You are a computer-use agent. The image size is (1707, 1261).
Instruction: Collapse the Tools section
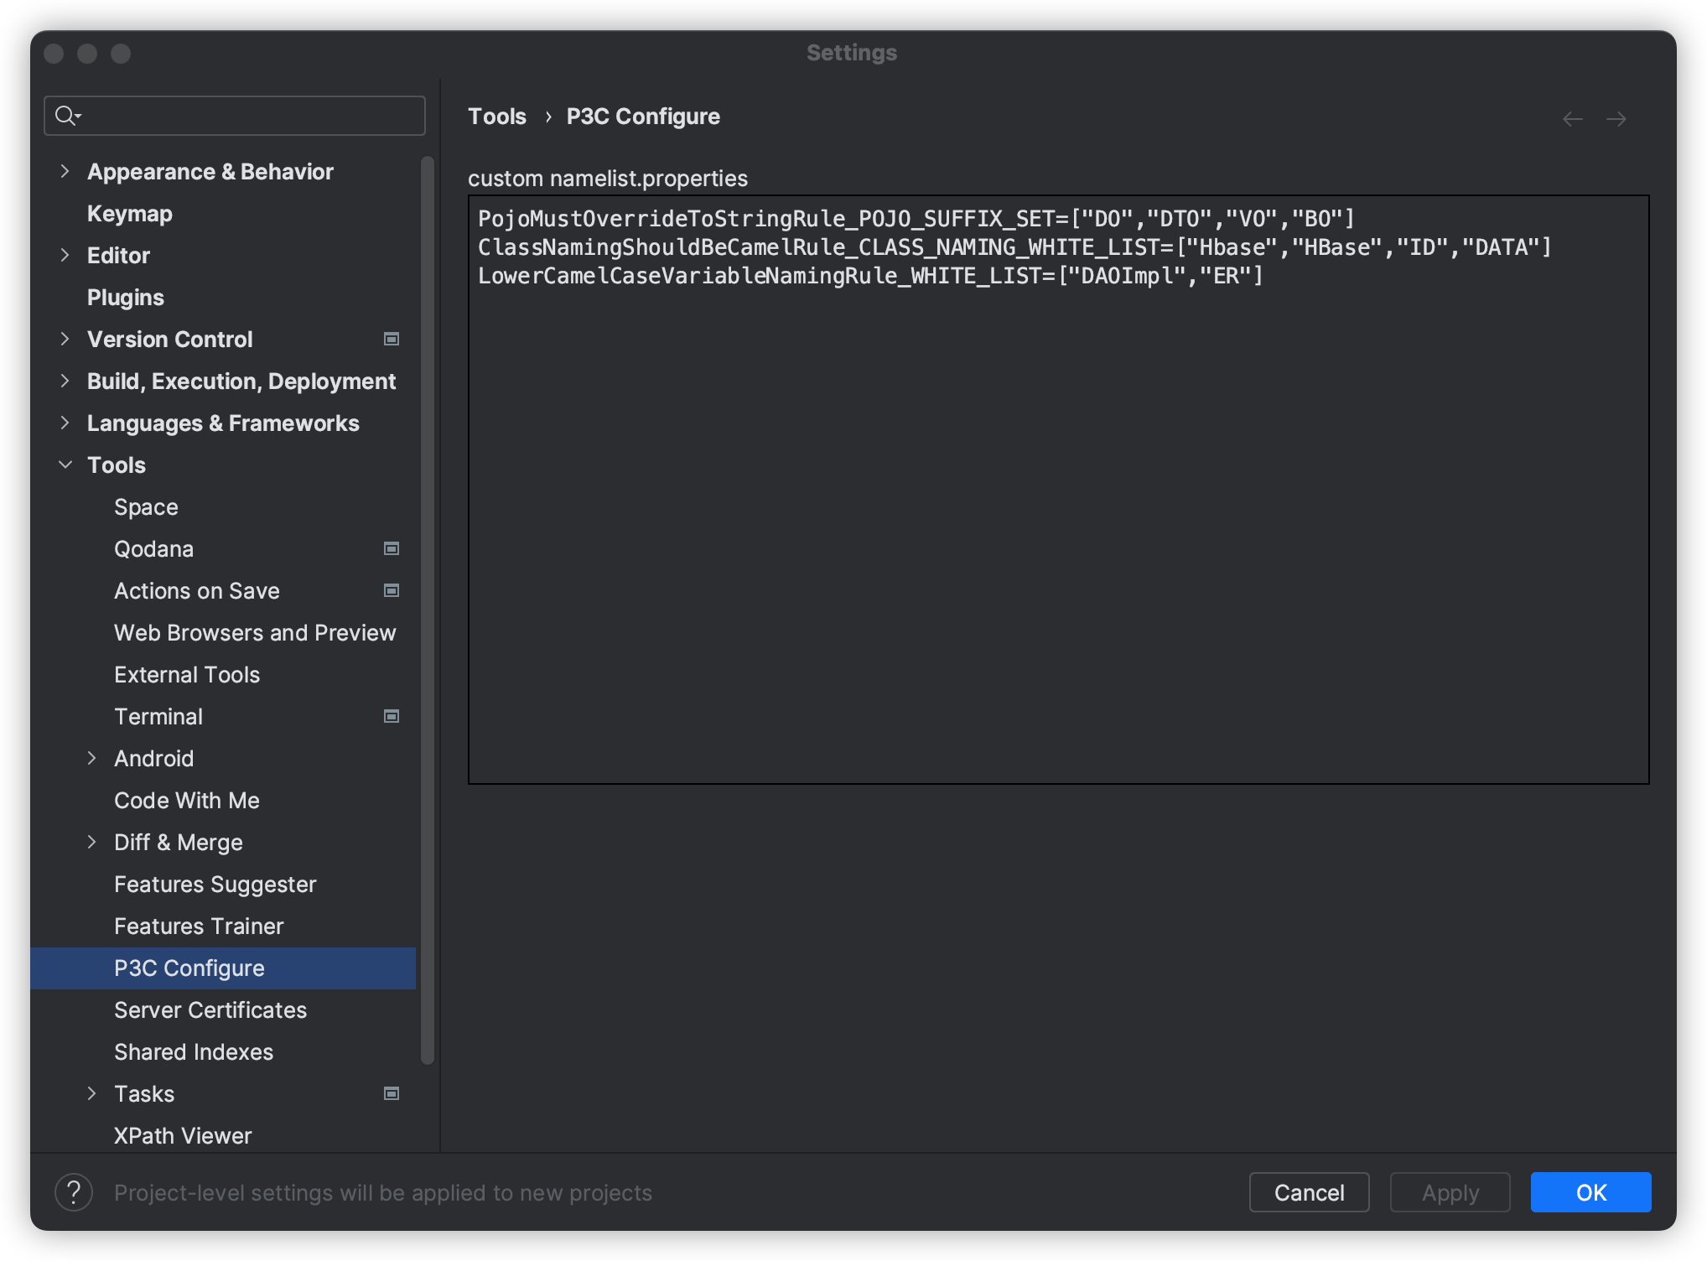point(66,464)
